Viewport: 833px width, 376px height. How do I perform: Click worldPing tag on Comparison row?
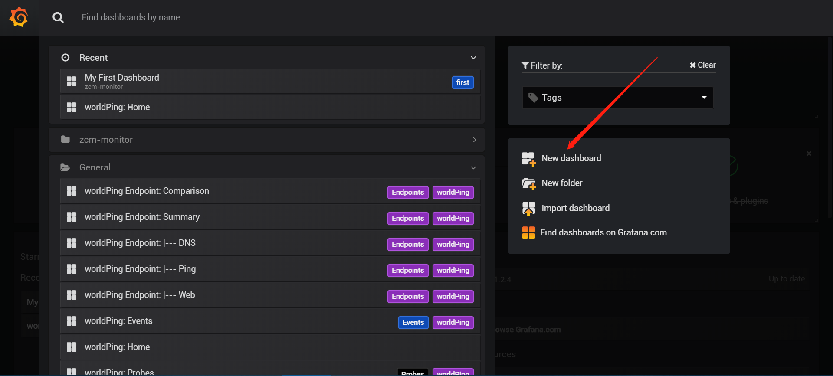pos(453,192)
